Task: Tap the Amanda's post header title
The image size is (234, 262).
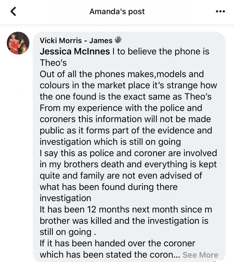Action: [x=117, y=12]
